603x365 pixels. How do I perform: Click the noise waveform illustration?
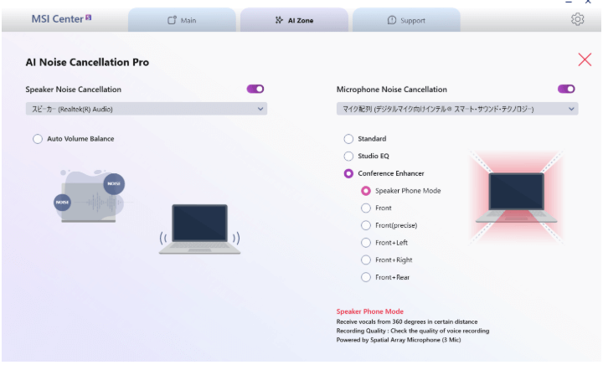point(90,197)
